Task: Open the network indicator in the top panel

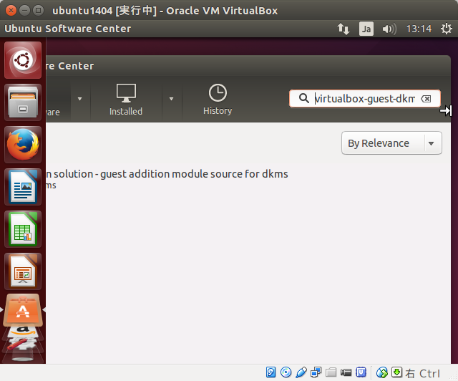Action: [343, 29]
